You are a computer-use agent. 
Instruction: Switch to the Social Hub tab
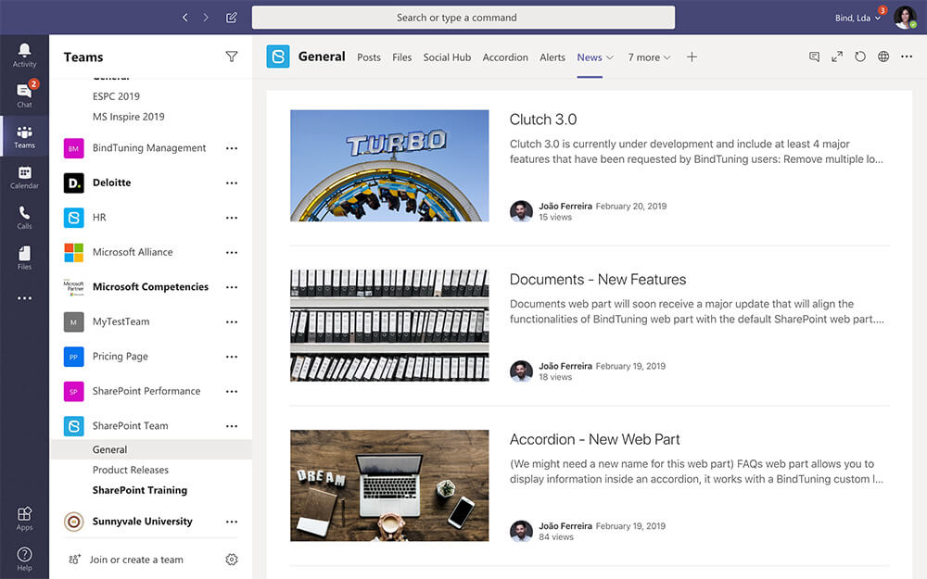[447, 57]
